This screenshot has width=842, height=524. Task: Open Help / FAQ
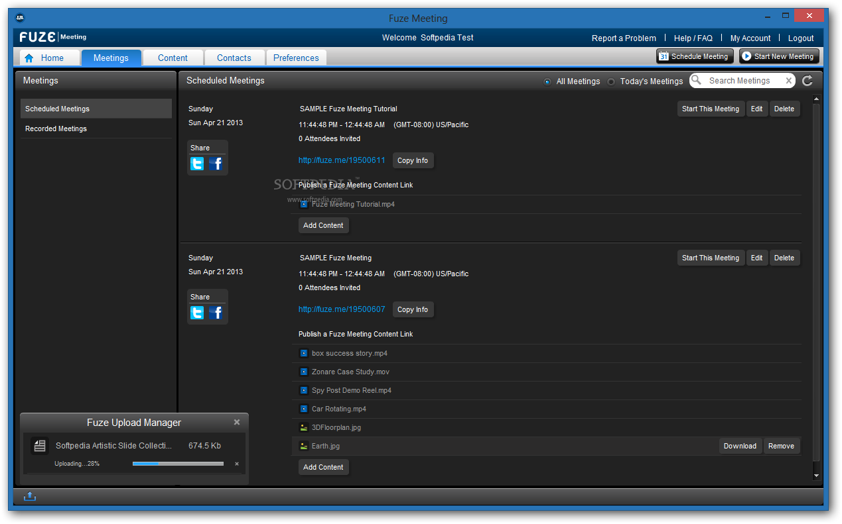click(x=693, y=38)
